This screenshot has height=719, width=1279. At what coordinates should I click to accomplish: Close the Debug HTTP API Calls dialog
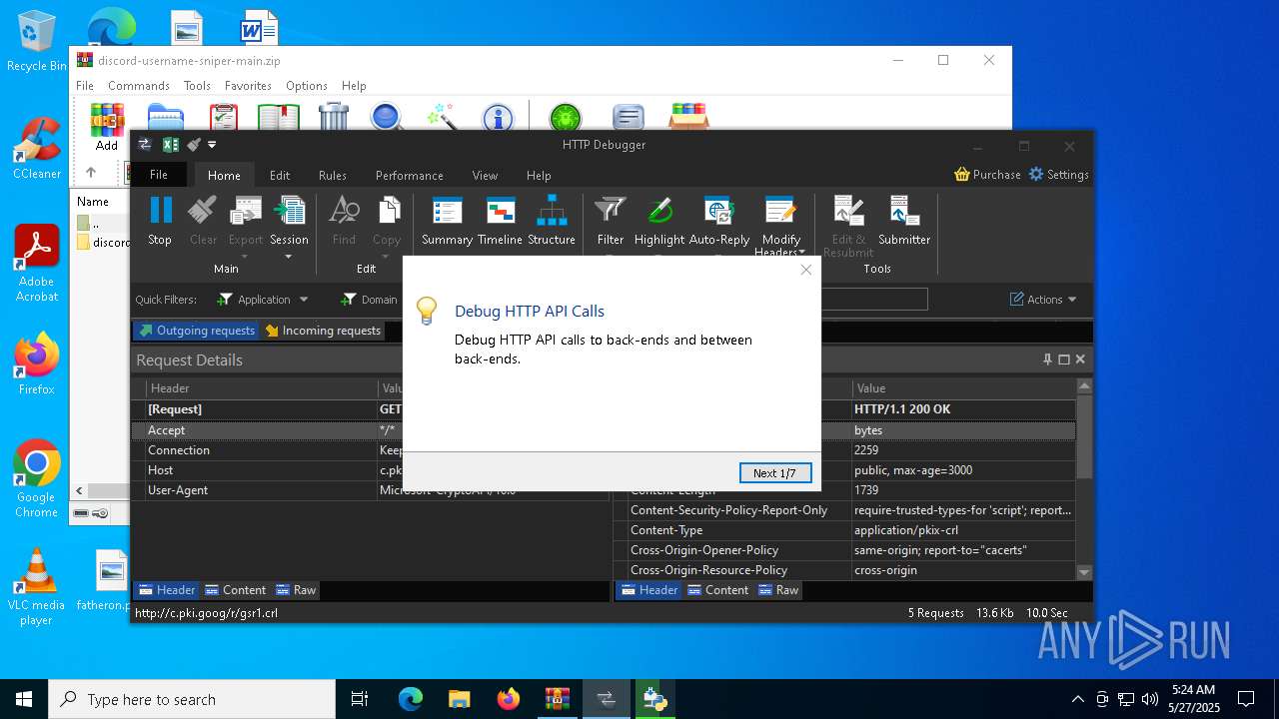806,270
